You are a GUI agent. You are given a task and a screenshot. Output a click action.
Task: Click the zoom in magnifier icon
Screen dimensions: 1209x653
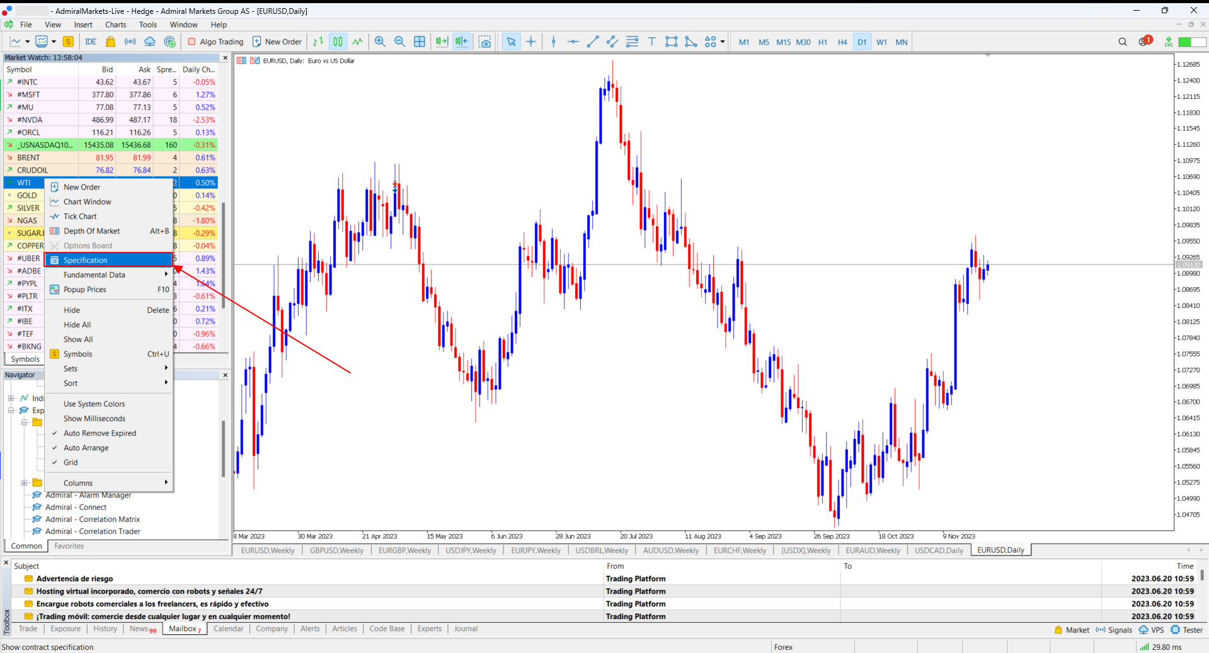[380, 42]
